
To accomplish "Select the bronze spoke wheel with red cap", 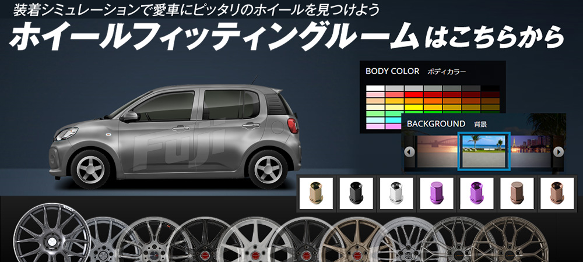I will click(x=357, y=240).
